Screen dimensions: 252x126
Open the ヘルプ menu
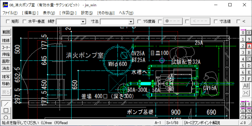[126, 13]
